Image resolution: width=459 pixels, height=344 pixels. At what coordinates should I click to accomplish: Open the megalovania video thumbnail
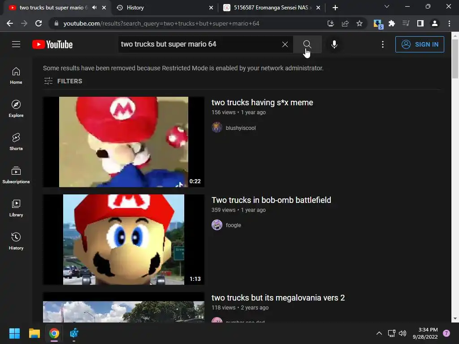point(124,307)
